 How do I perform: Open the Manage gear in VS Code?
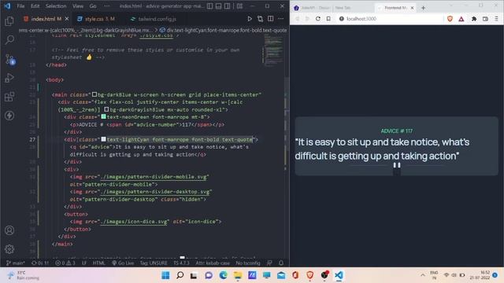9,248
